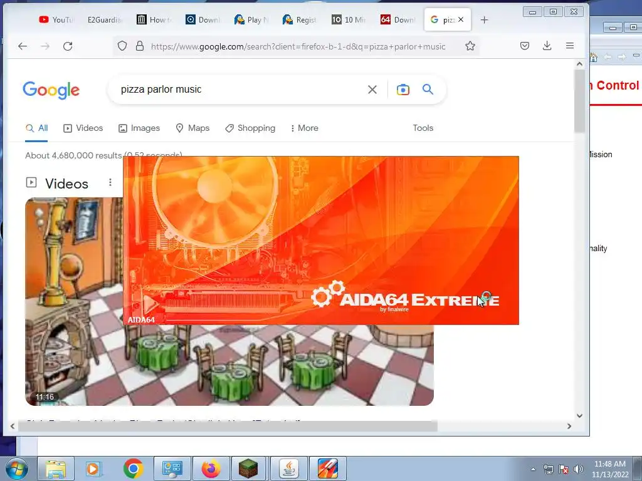
Task: Switch to the E2Guardian tab
Action: [105, 19]
